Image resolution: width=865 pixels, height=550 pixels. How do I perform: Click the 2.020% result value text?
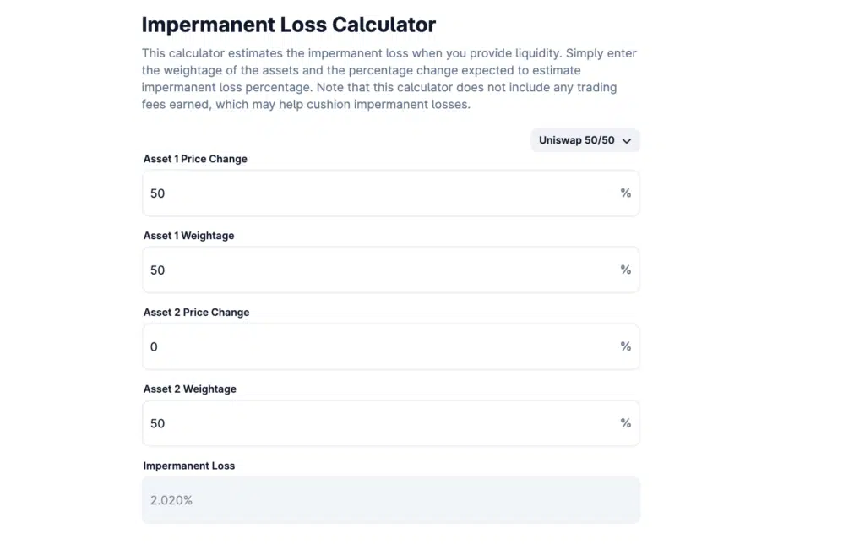171,500
